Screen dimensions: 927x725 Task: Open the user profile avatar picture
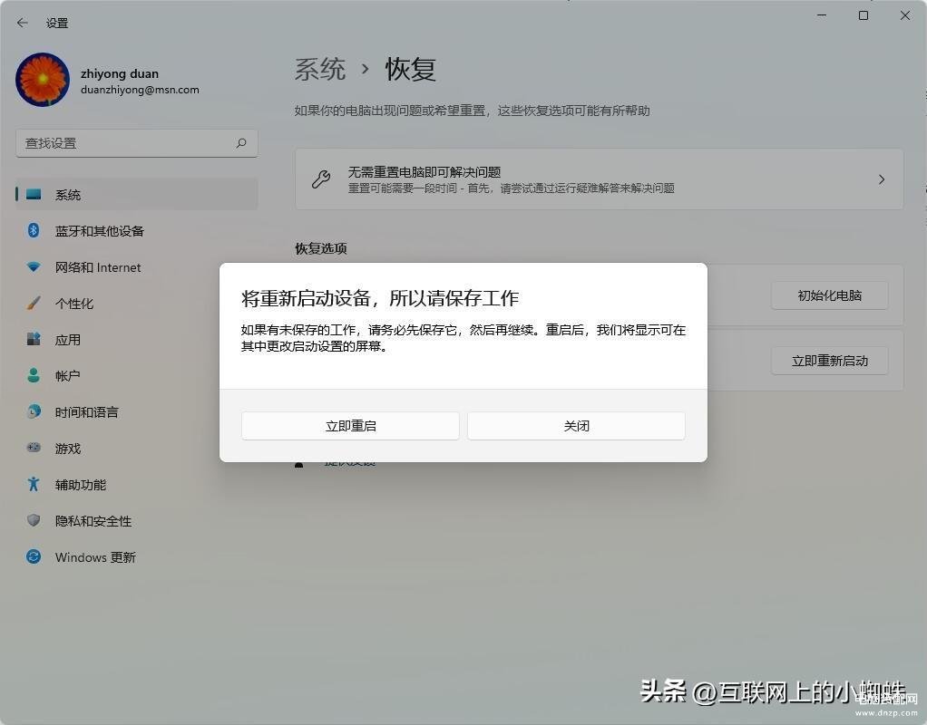43,80
